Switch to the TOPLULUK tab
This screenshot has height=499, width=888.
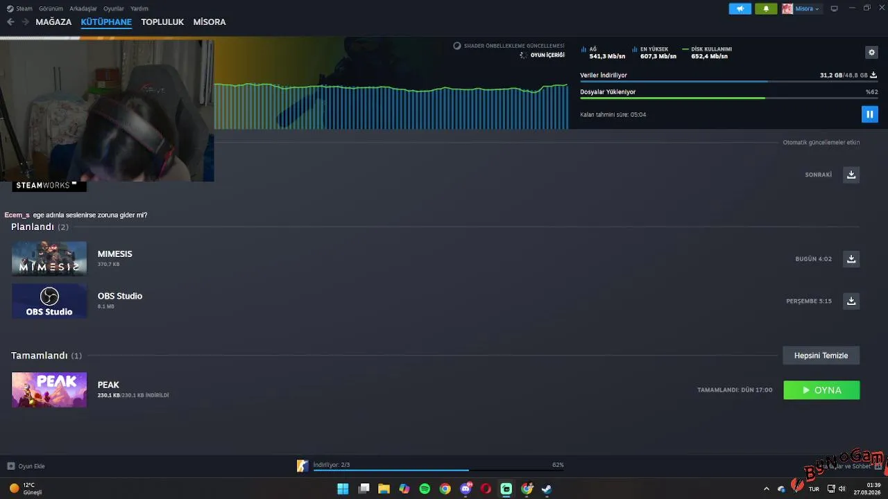click(162, 22)
